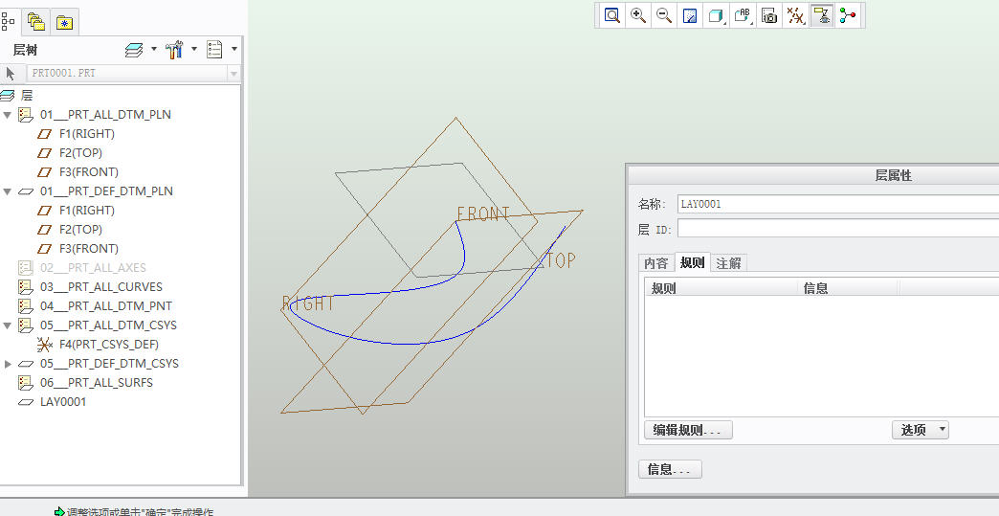Toggle the Annotation Display icon

822,15
